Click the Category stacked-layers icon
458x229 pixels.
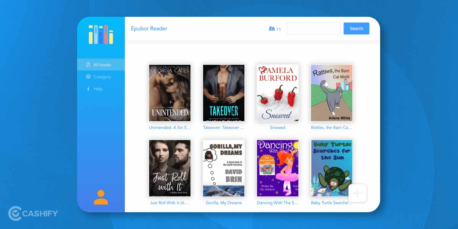(88, 77)
